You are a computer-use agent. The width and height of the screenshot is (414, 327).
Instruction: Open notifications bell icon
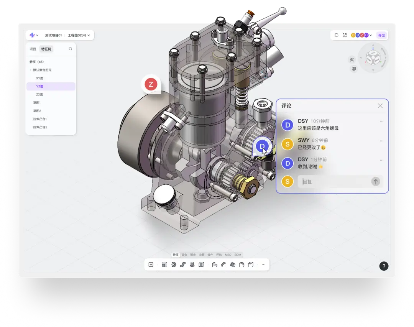pos(337,35)
